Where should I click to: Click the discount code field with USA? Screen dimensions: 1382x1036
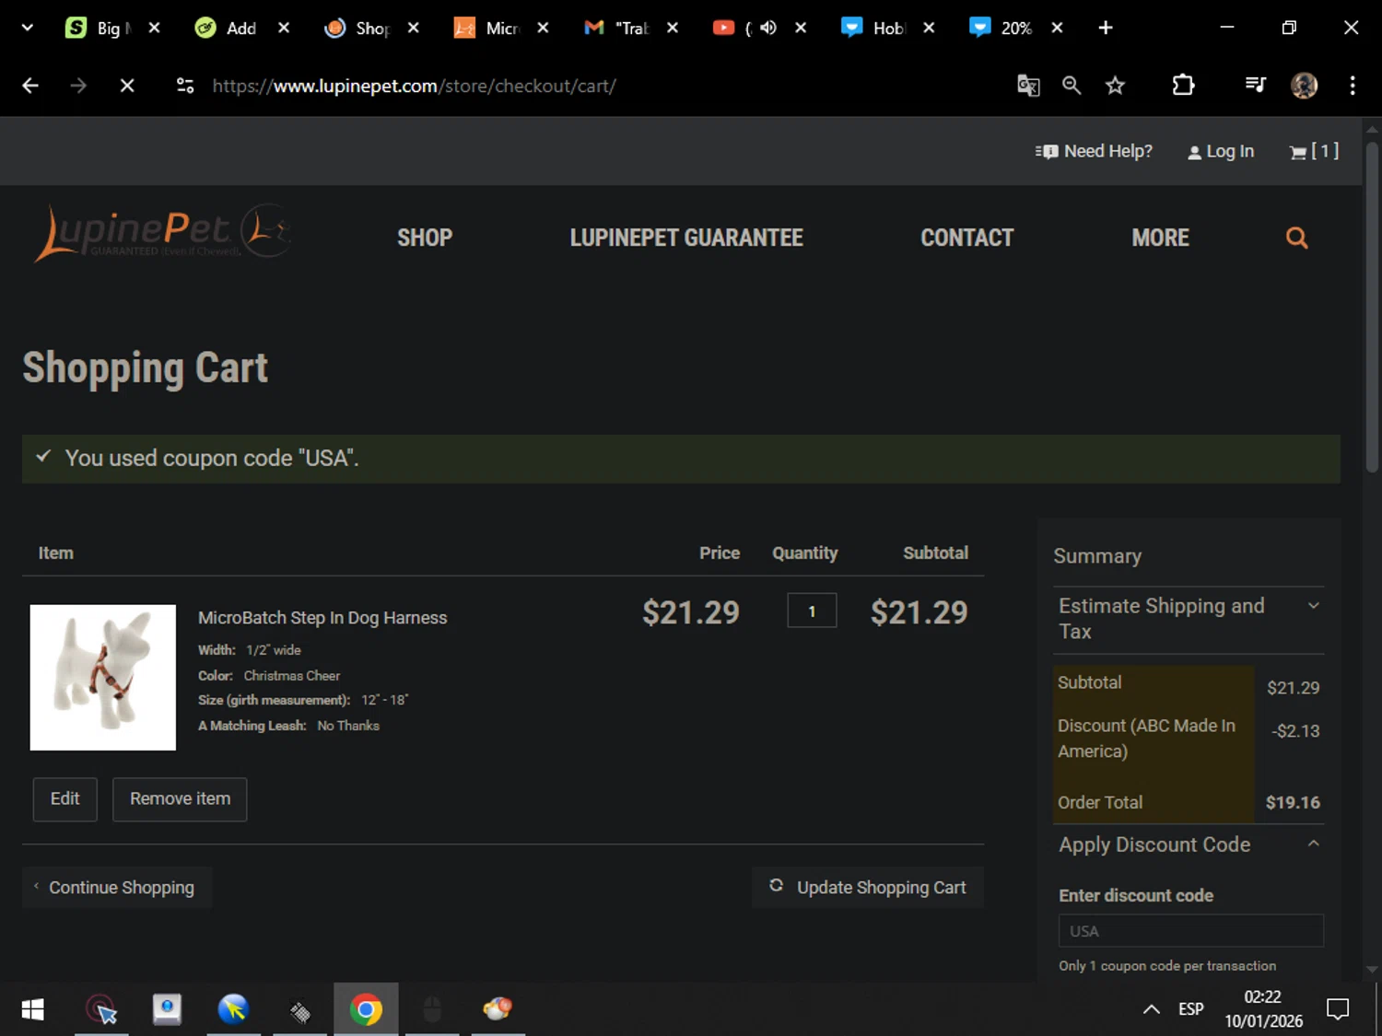click(x=1191, y=931)
